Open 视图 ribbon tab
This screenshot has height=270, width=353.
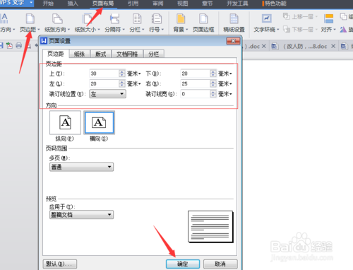[x=183, y=4]
